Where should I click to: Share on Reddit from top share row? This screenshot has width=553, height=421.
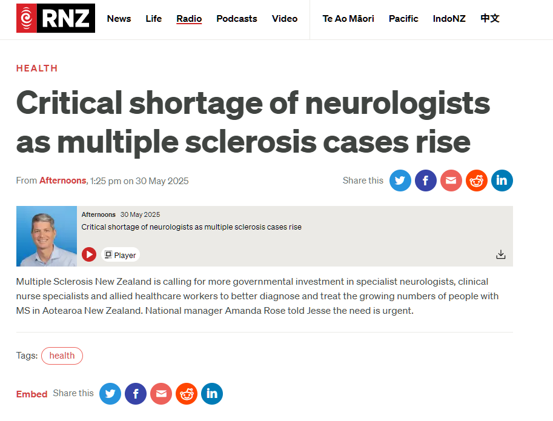point(477,181)
